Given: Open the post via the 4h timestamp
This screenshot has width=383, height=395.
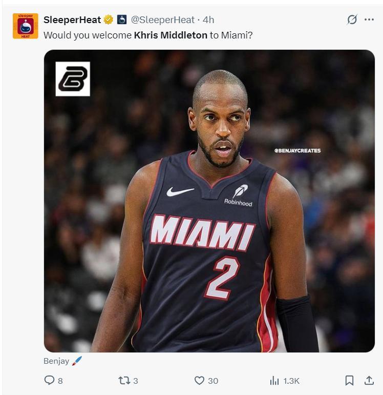Looking at the screenshot, I should (x=208, y=19).
